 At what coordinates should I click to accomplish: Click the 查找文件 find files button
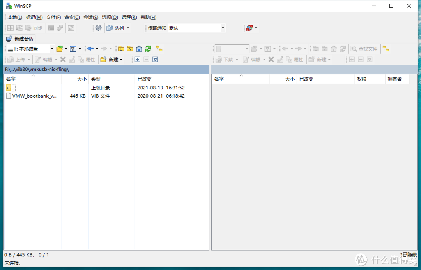pyautogui.click(x=364, y=49)
